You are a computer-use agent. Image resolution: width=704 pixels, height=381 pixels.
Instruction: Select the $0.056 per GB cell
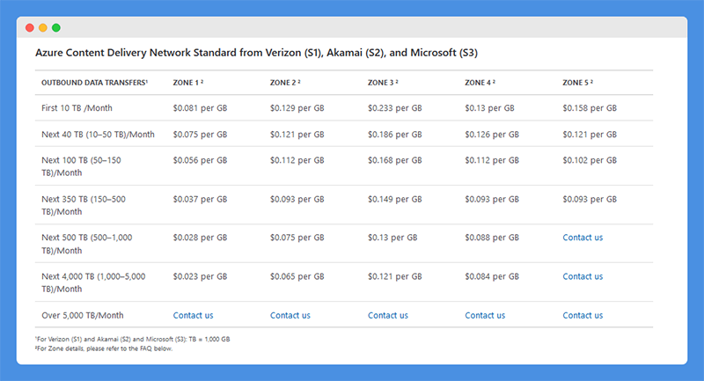click(x=200, y=160)
